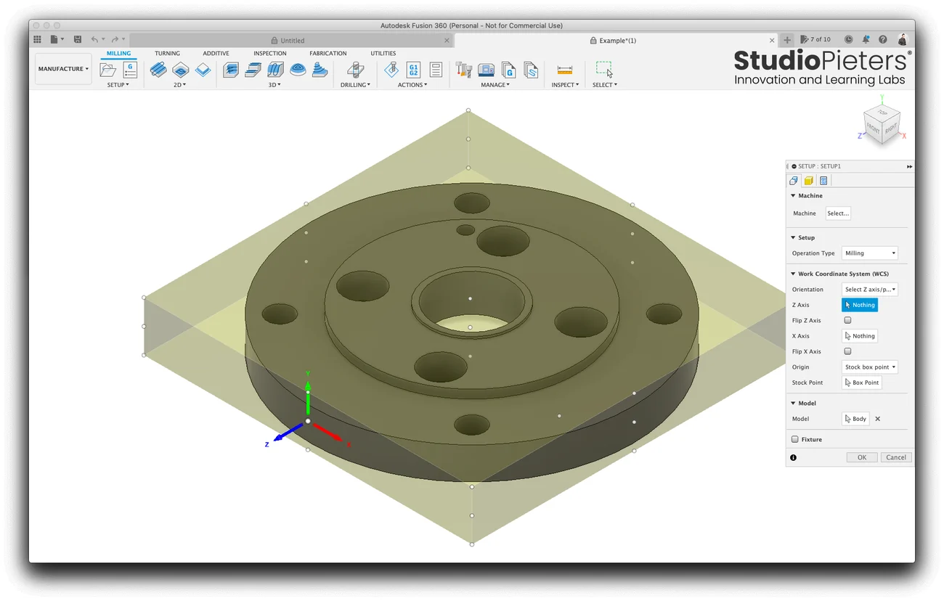This screenshot has height=601, width=944.
Task: Open the Stock tab in Setup dialog
Action: [808, 181]
